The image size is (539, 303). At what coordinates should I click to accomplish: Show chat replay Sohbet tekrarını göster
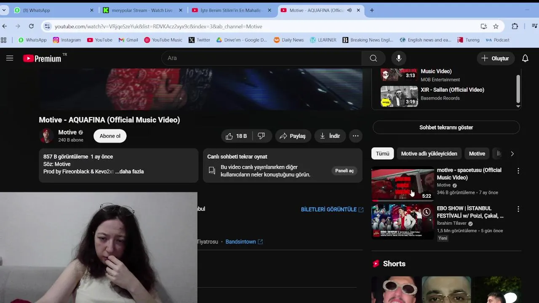446,128
